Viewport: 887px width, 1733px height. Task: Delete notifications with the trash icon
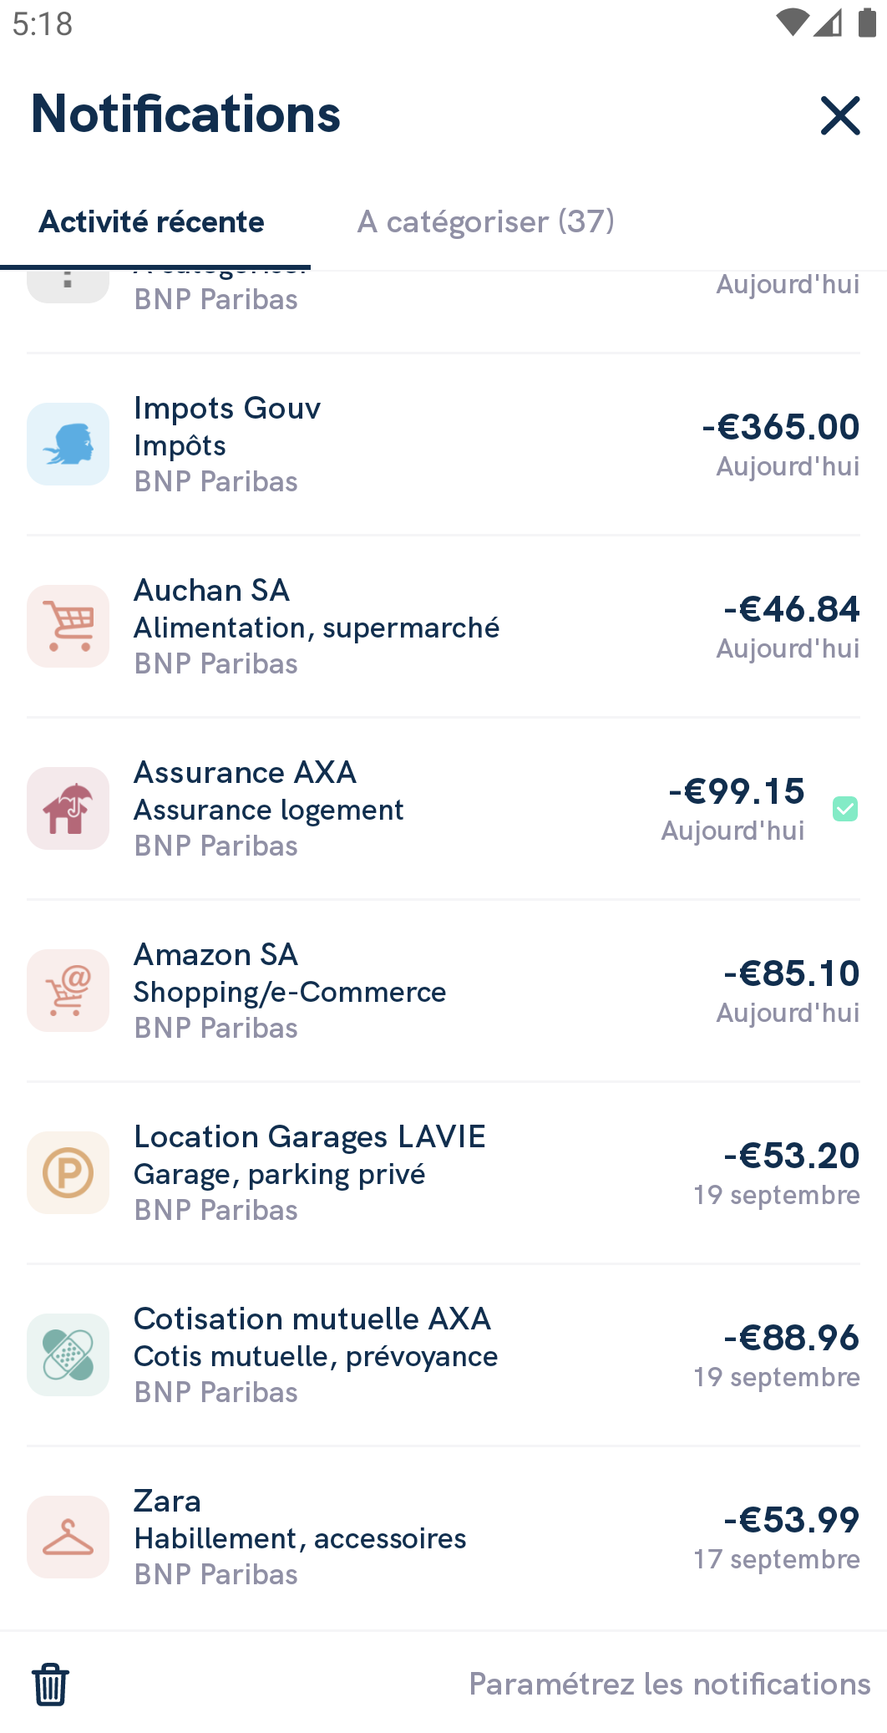[x=50, y=1684]
